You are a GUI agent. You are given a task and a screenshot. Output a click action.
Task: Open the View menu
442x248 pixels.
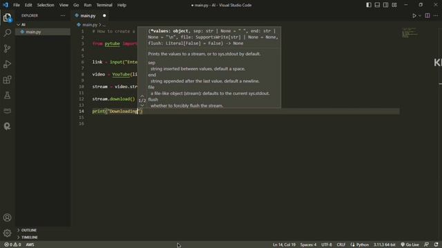[x=64, y=5]
